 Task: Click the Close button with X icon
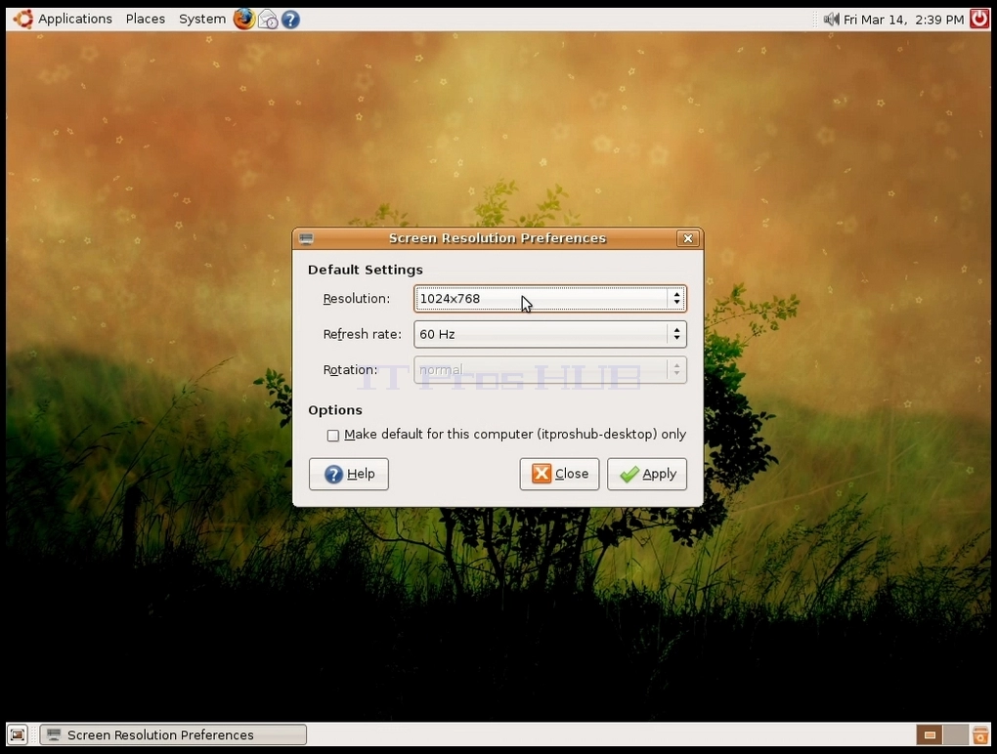coord(559,474)
